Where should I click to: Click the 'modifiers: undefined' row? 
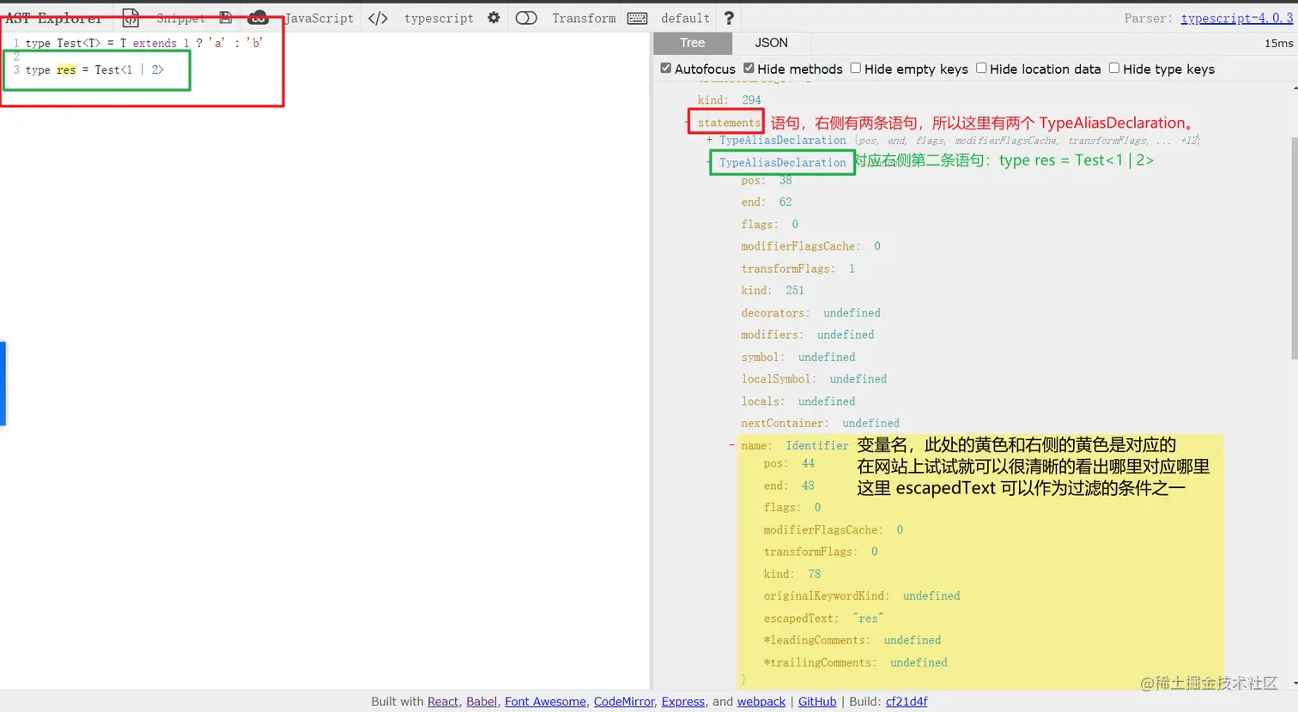tap(808, 335)
